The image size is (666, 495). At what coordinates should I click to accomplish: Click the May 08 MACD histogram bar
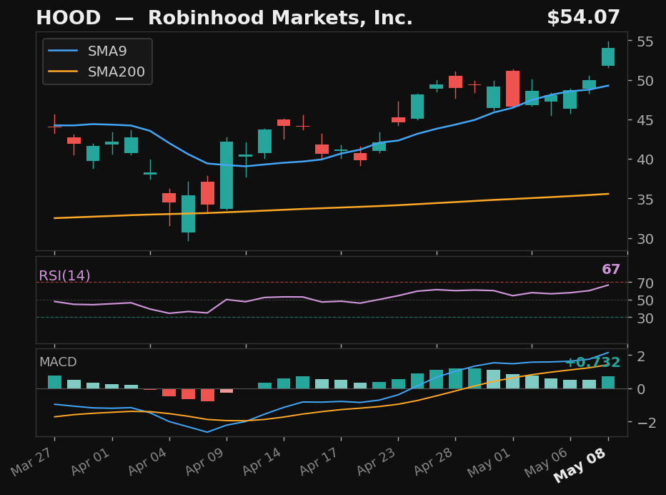[608, 382]
